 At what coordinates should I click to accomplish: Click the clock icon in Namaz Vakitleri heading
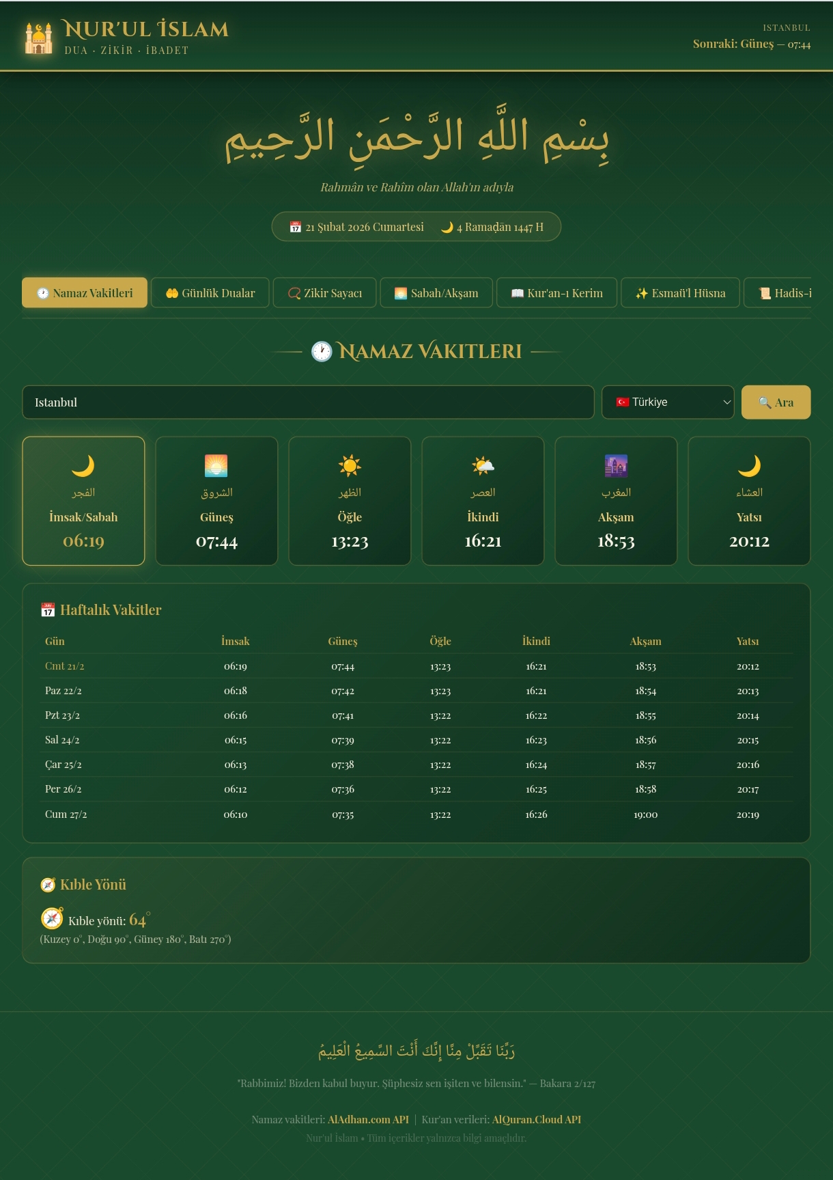pyautogui.click(x=322, y=351)
